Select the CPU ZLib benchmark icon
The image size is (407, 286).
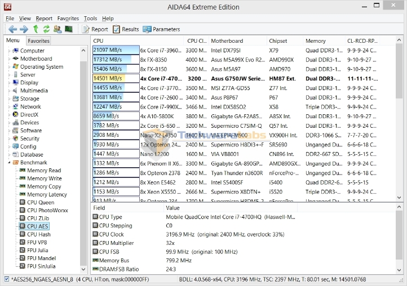[x=23, y=218]
